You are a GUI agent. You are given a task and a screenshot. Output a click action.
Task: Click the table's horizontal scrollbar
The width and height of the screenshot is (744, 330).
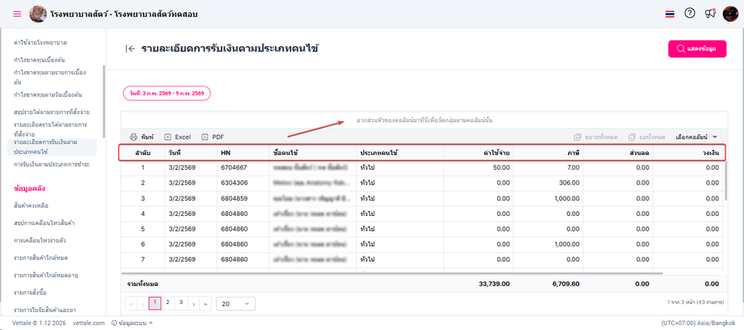click(391, 273)
